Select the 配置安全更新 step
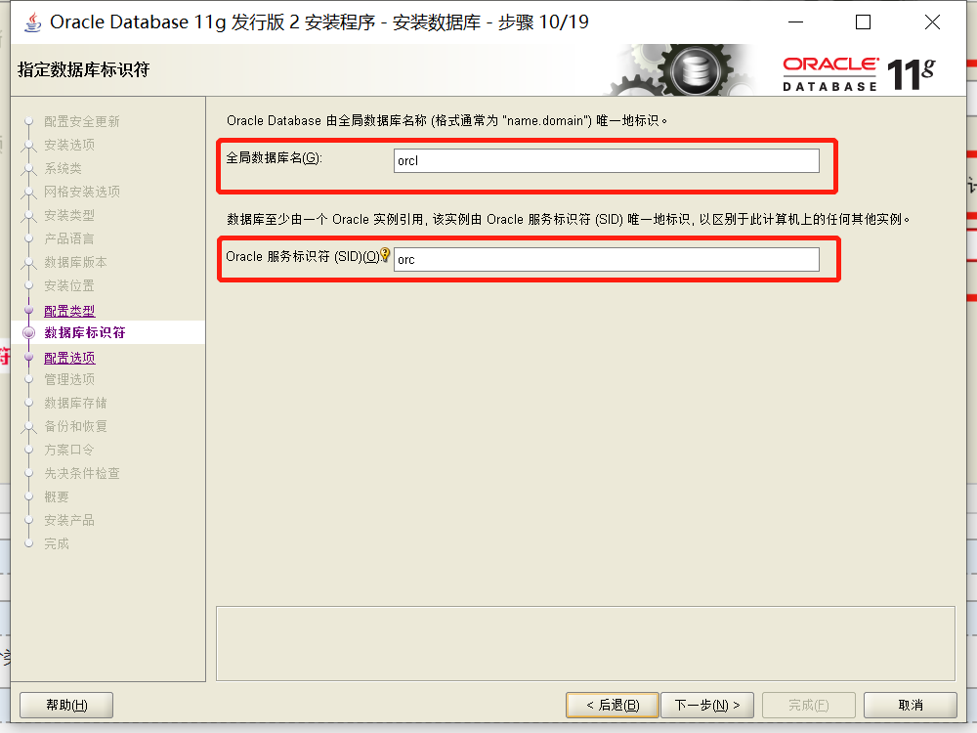The height and width of the screenshot is (733, 977). pos(82,121)
